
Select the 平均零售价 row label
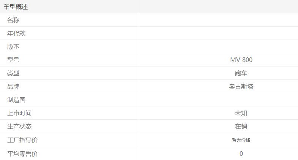pos(22,154)
